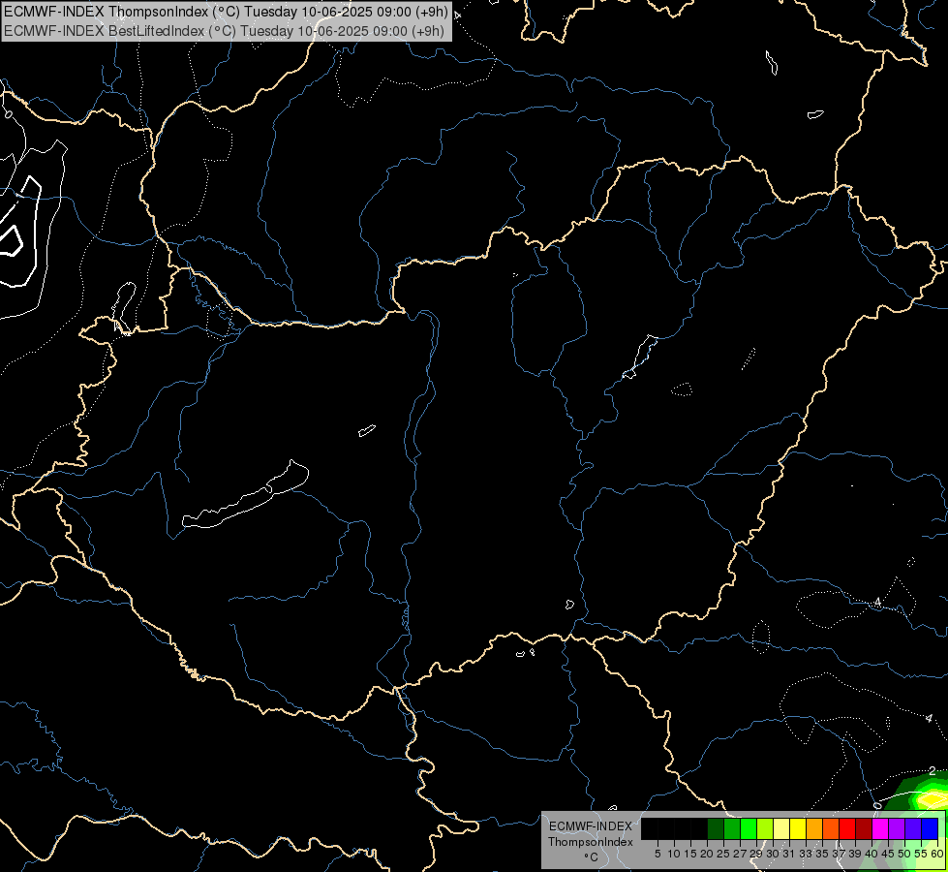This screenshot has width=948, height=872.
Task: Pick the orange 33–35 legend swatch
Action: [x=814, y=828]
